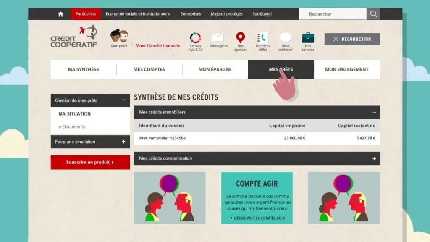Viewport: 430px width, 242px height.
Task: Go to the home icon in top bar
Action: tap(60, 14)
